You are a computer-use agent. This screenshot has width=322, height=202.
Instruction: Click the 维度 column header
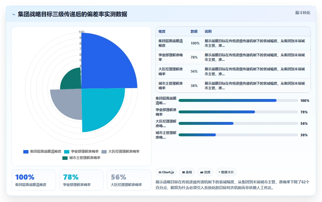coord(162,31)
